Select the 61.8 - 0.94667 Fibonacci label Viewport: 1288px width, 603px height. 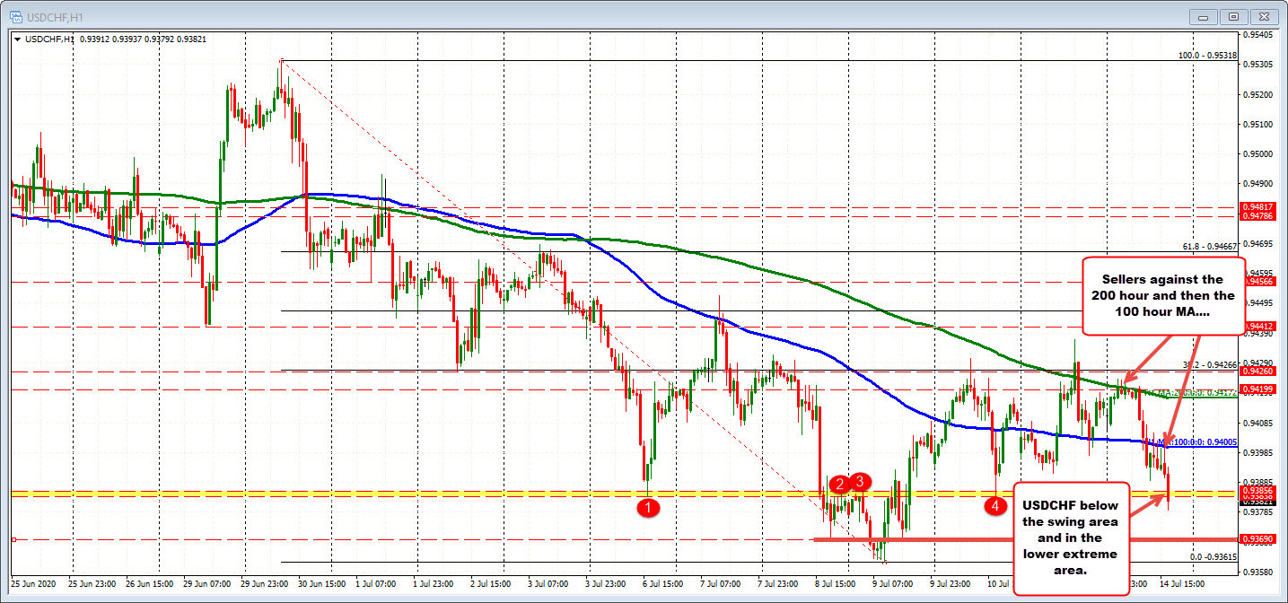pyautogui.click(x=1210, y=246)
